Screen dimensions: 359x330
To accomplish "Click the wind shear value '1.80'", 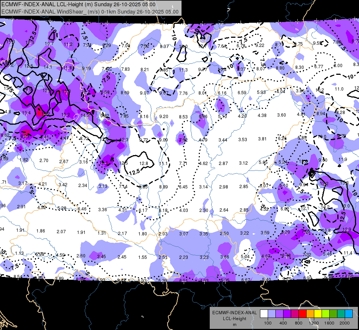I will [143, 234].
